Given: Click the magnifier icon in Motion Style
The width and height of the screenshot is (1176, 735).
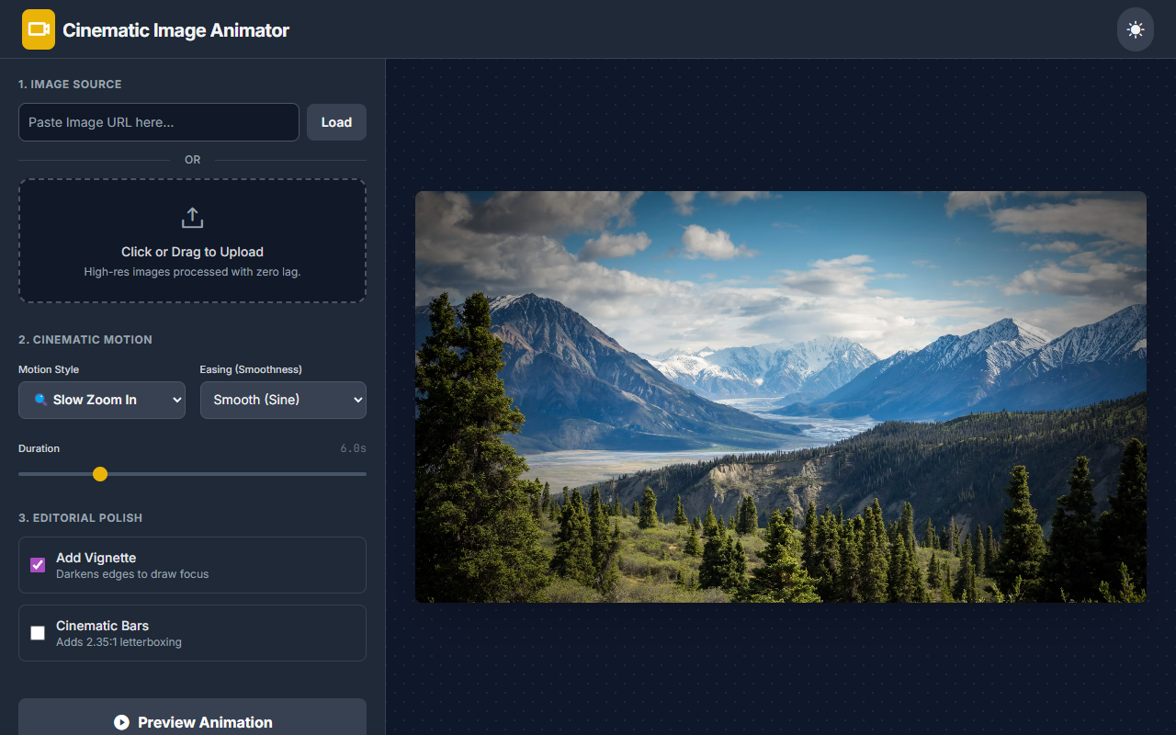Looking at the screenshot, I should (40, 400).
